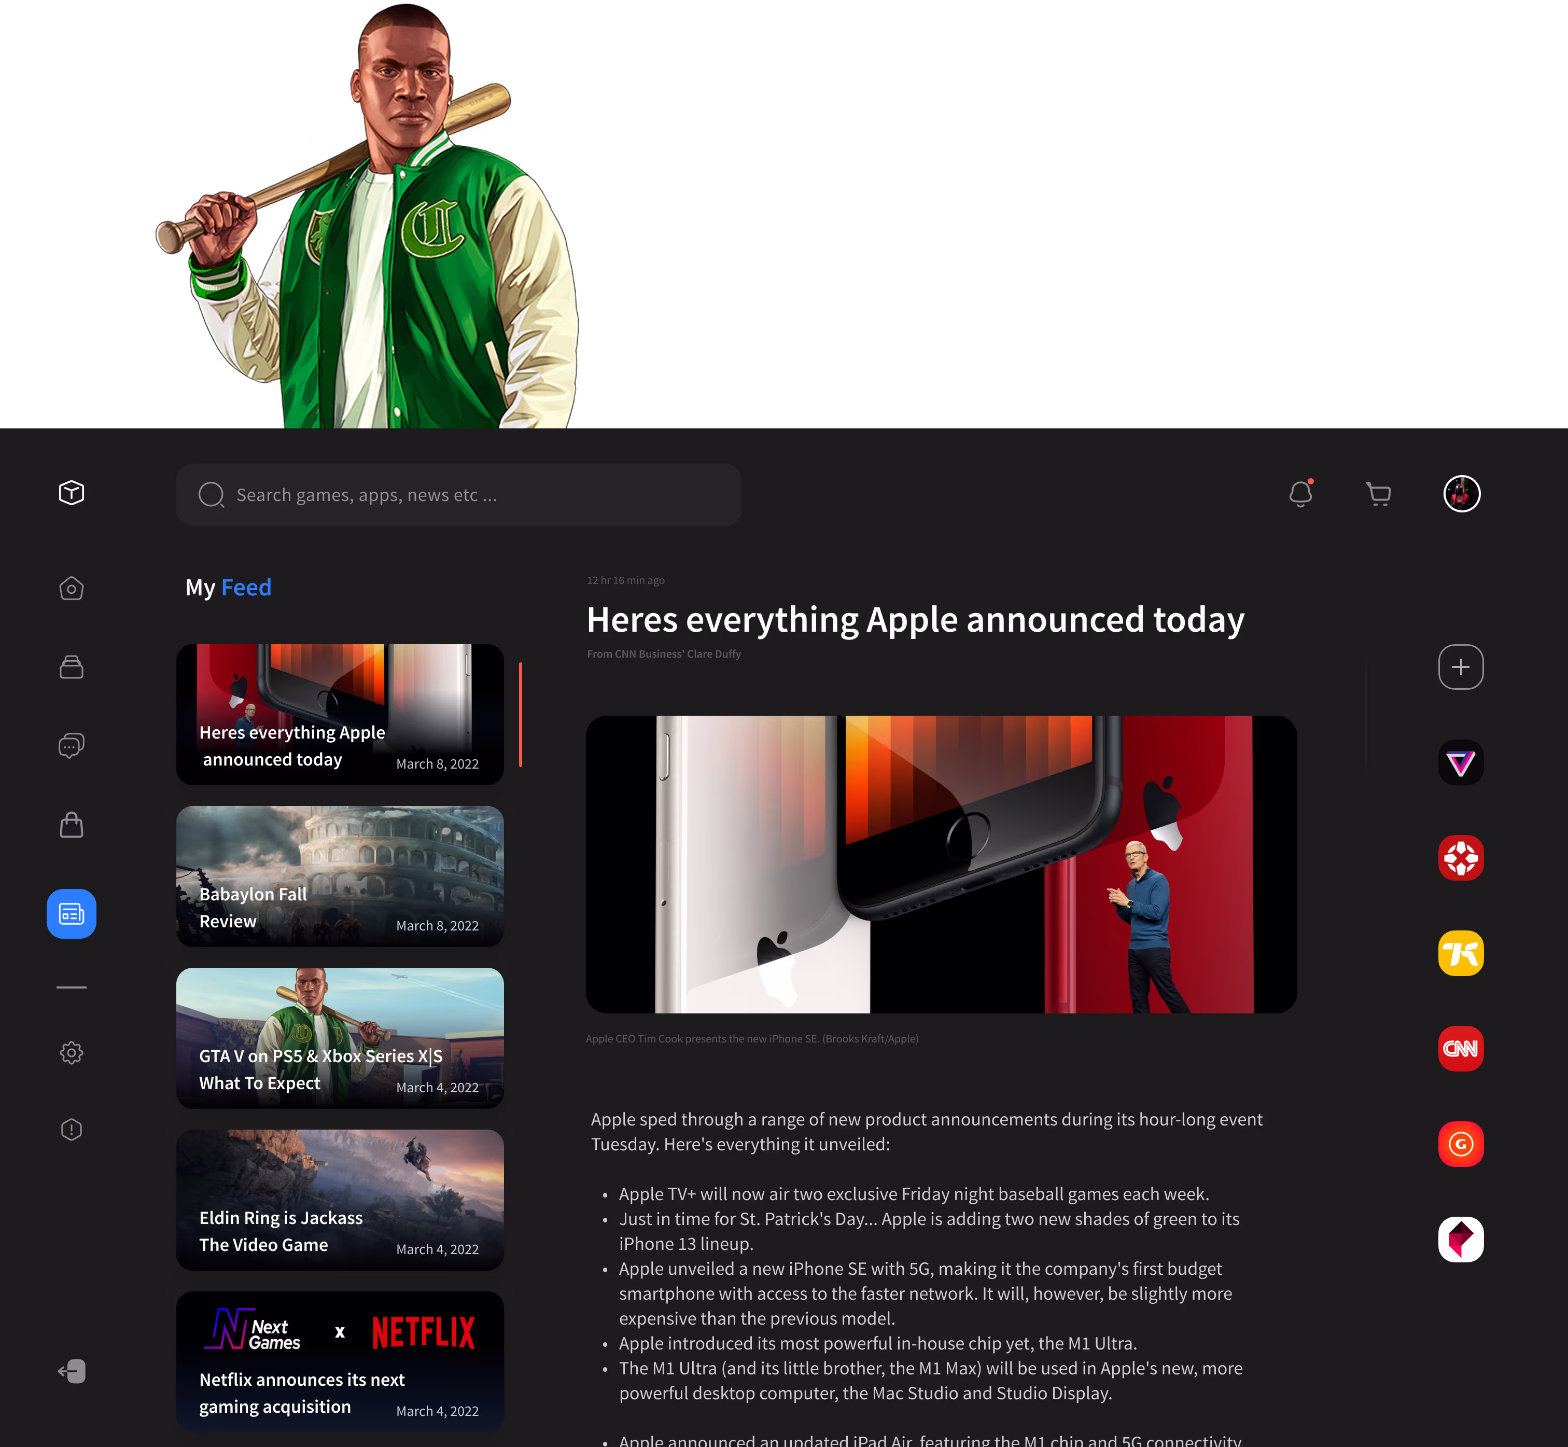Open the Babaylon Fall Review card

click(340, 876)
